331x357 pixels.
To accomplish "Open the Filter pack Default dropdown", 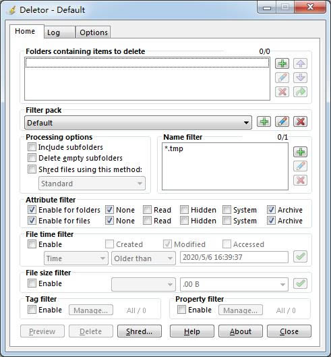I will [138, 123].
